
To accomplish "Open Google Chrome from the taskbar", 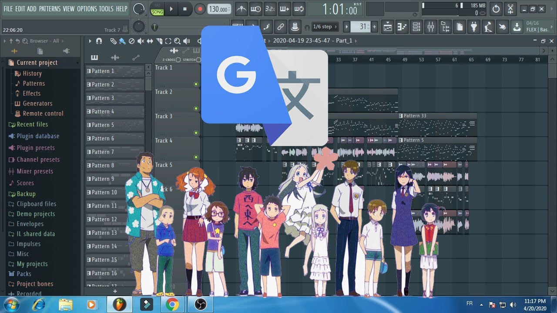I will 172,304.
